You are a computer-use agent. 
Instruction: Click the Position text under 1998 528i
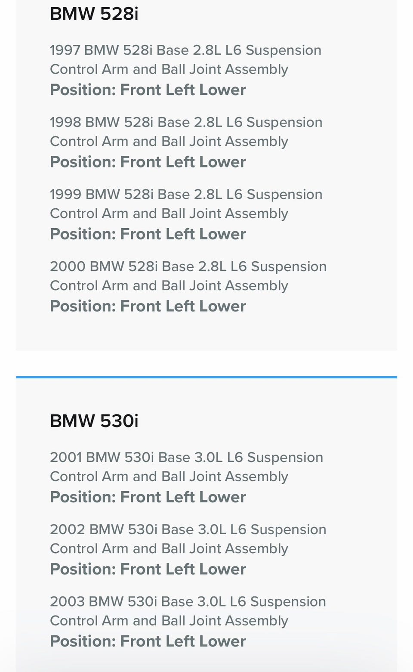[148, 162]
